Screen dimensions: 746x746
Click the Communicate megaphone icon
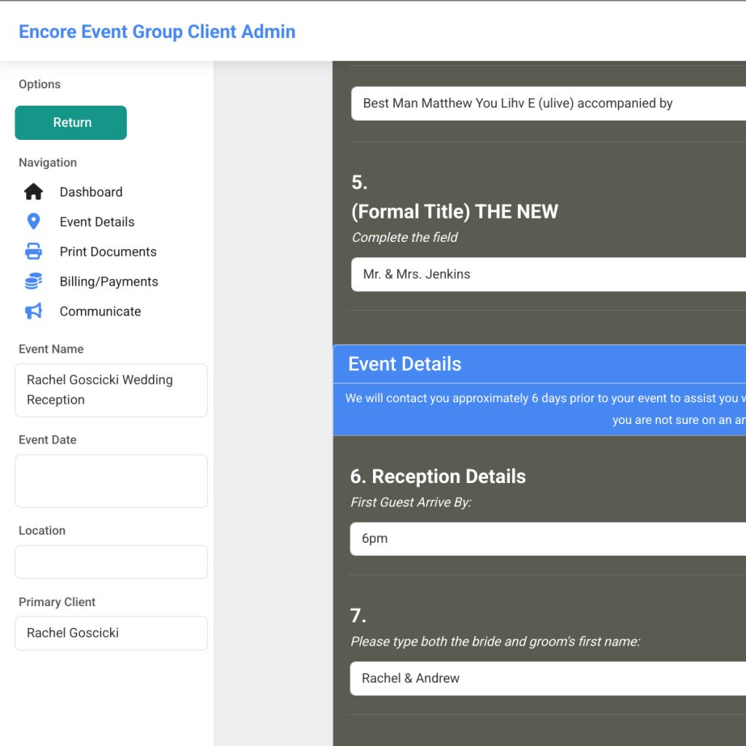[x=34, y=312]
